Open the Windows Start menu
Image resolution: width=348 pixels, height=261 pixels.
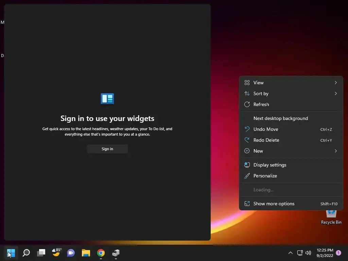point(11,253)
